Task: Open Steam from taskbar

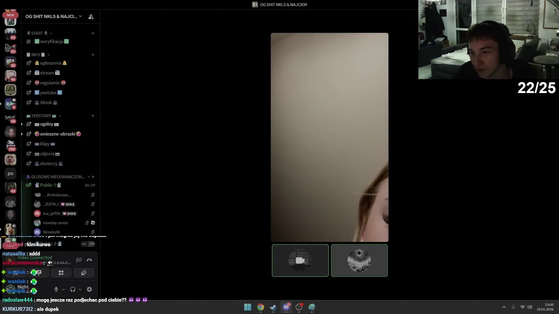Action: coord(273,307)
